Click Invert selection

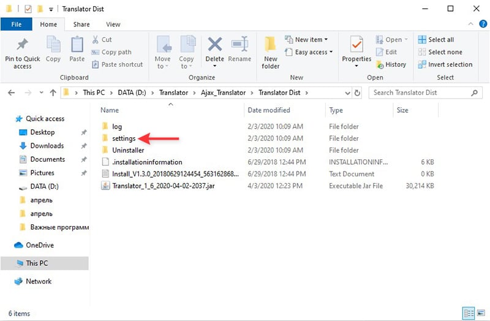(445, 64)
